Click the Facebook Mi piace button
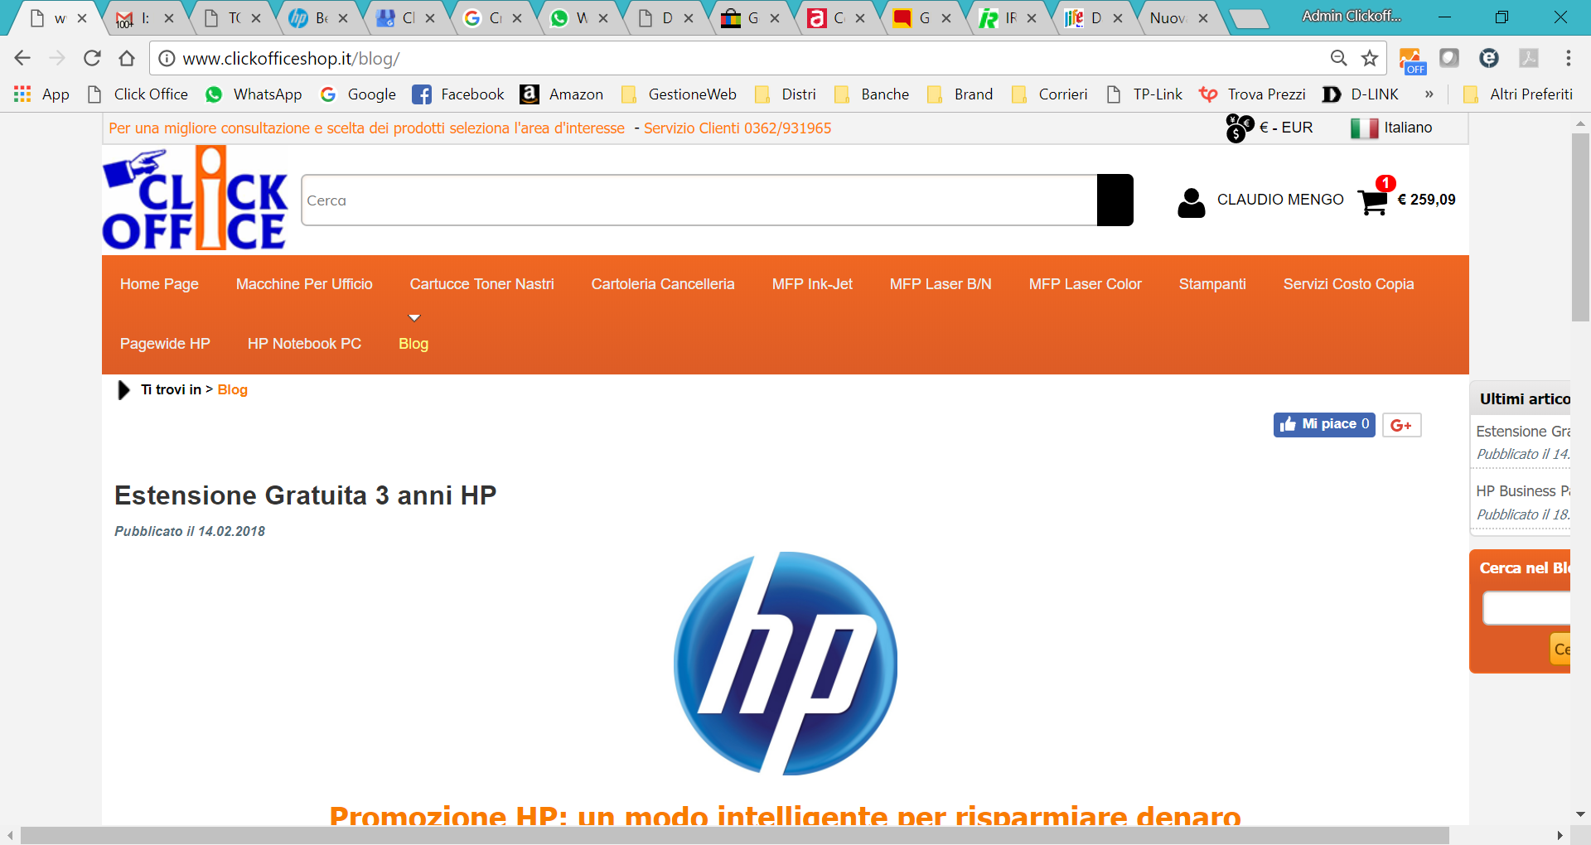This screenshot has width=1591, height=845. point(1324,425)
